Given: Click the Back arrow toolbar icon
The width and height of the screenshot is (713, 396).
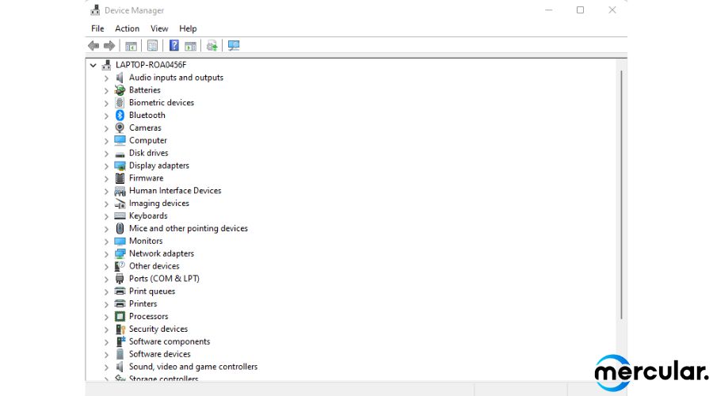Looking at the screenshot, I should pos(93,45).
